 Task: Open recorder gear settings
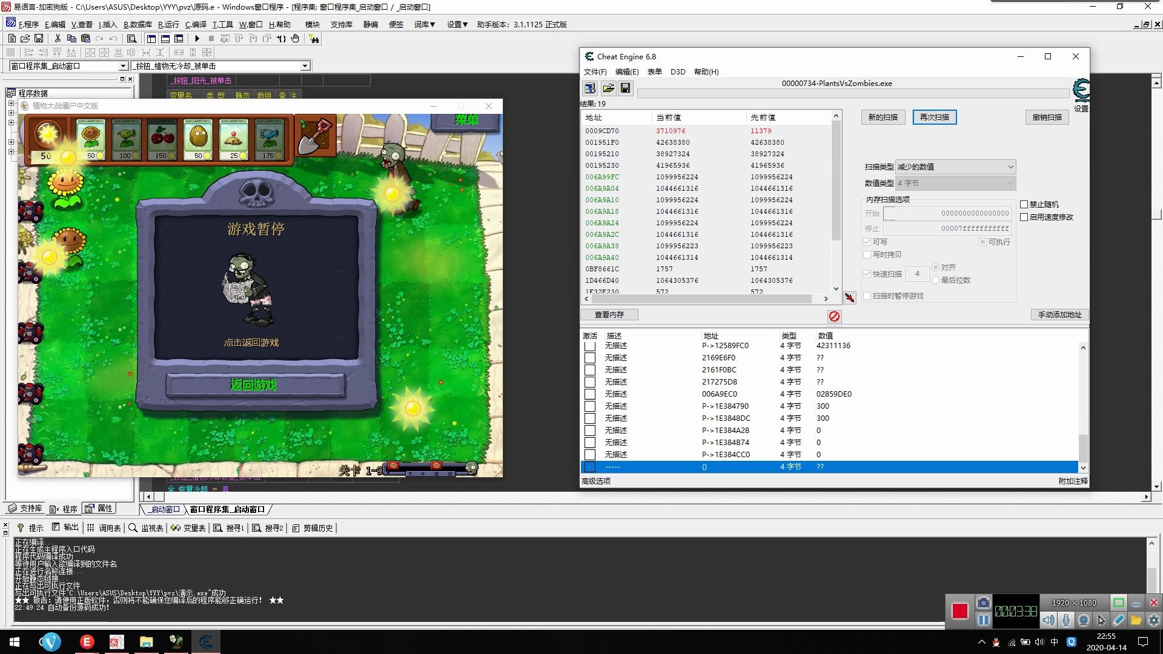(x=1153, y=620)
